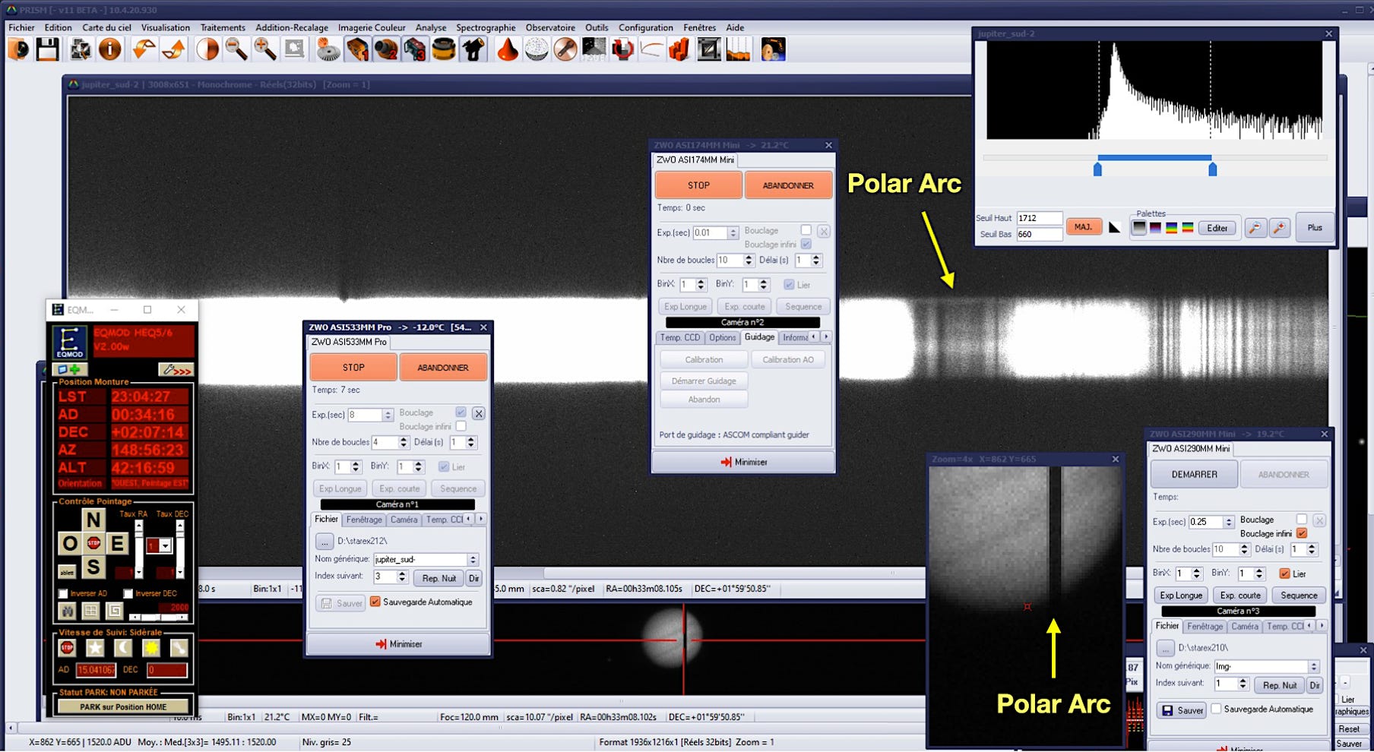The image size is (1374, 752).
Task: Click the North N slew button in EQMOD
Action: 93,520
